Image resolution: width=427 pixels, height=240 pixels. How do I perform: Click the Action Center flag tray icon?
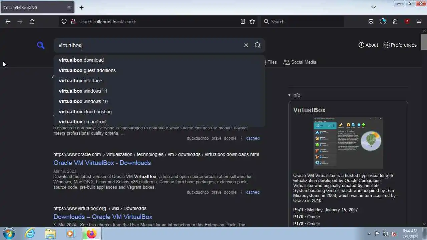click(x=377, y=234)
